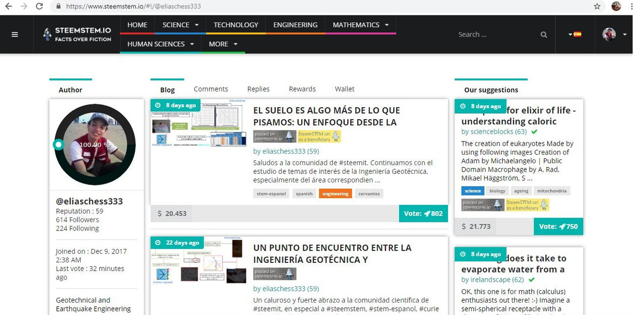Click 'posted on steemstem.io' badge in UN PUNTO post
Screen dimensions: 636x315
coord(275,274)
